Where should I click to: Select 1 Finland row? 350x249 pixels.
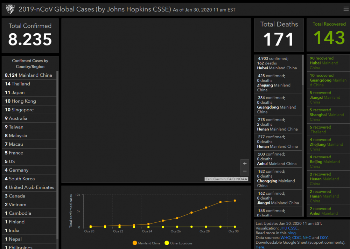click(x=29, y=222)
